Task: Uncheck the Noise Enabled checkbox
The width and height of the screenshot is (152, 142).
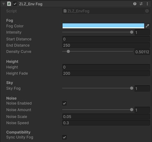Action: point(64,103)
